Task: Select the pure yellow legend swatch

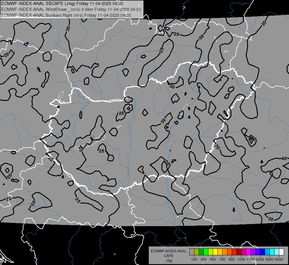Action: tap(215, 252)
